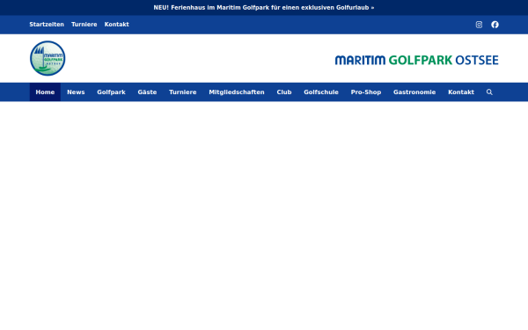Open Turniere in the main navigation

182,92
